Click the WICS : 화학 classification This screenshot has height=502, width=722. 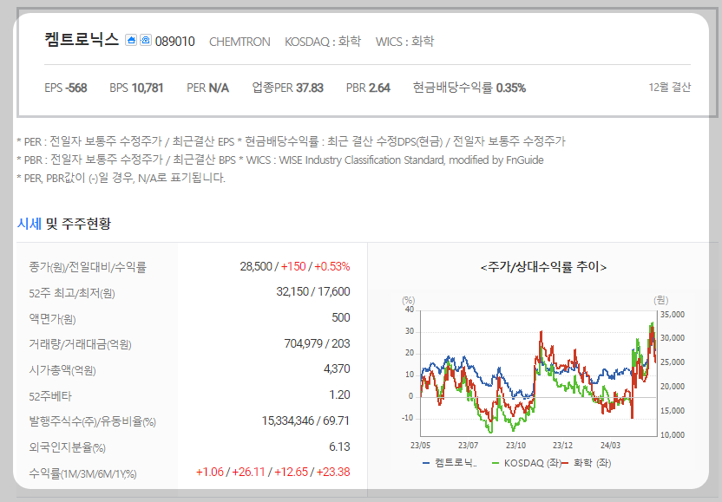[x=404, y=42]
